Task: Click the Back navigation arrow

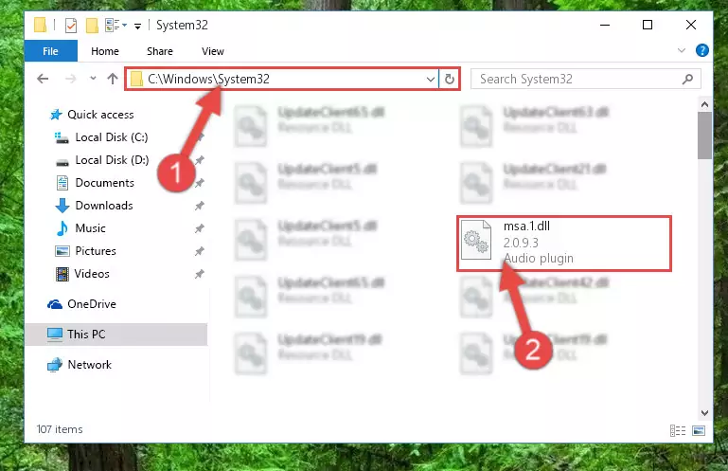Action: click(x=43, y=79)
